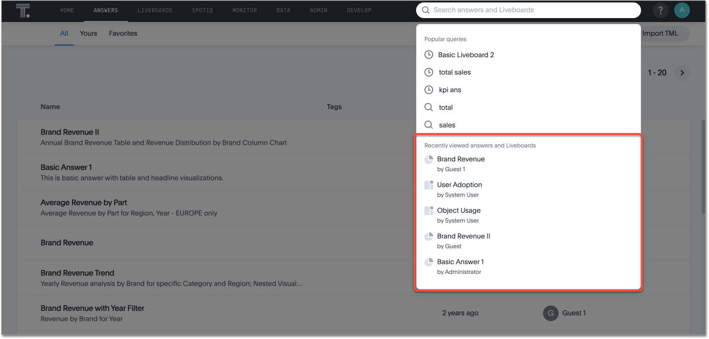Click the vertical scrollbar on the right
Screen dimensions: 709x339
(x=703, y=166)
